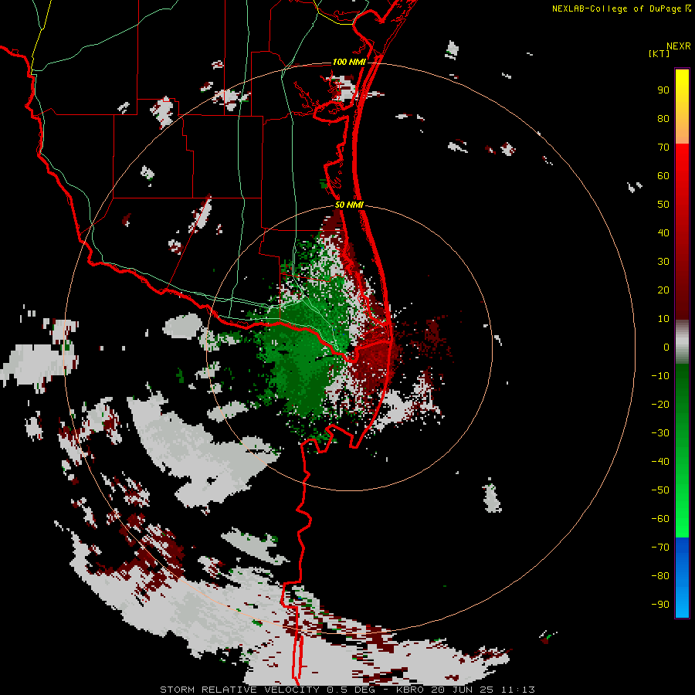Click the yellow top of color bar
The image size is (695, 695).
coord(682,84)
